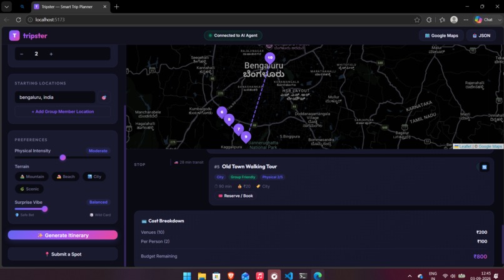Viewport: 504px width, 280px height.
Task: Click locate icon beside starting location
Action: 104,97
